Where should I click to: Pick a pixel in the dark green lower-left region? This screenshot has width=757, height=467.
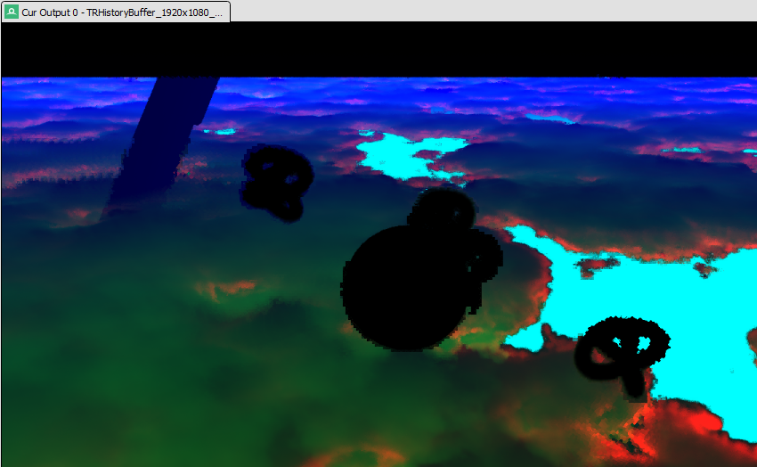pyautogui.click(x=89, y=356)
